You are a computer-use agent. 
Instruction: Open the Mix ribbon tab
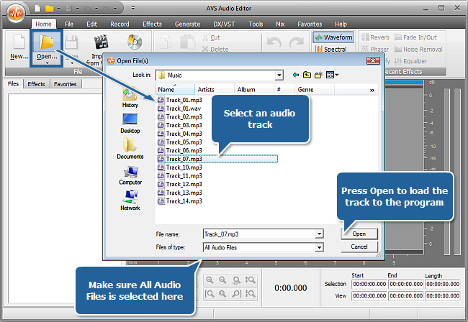pos(280,24)
